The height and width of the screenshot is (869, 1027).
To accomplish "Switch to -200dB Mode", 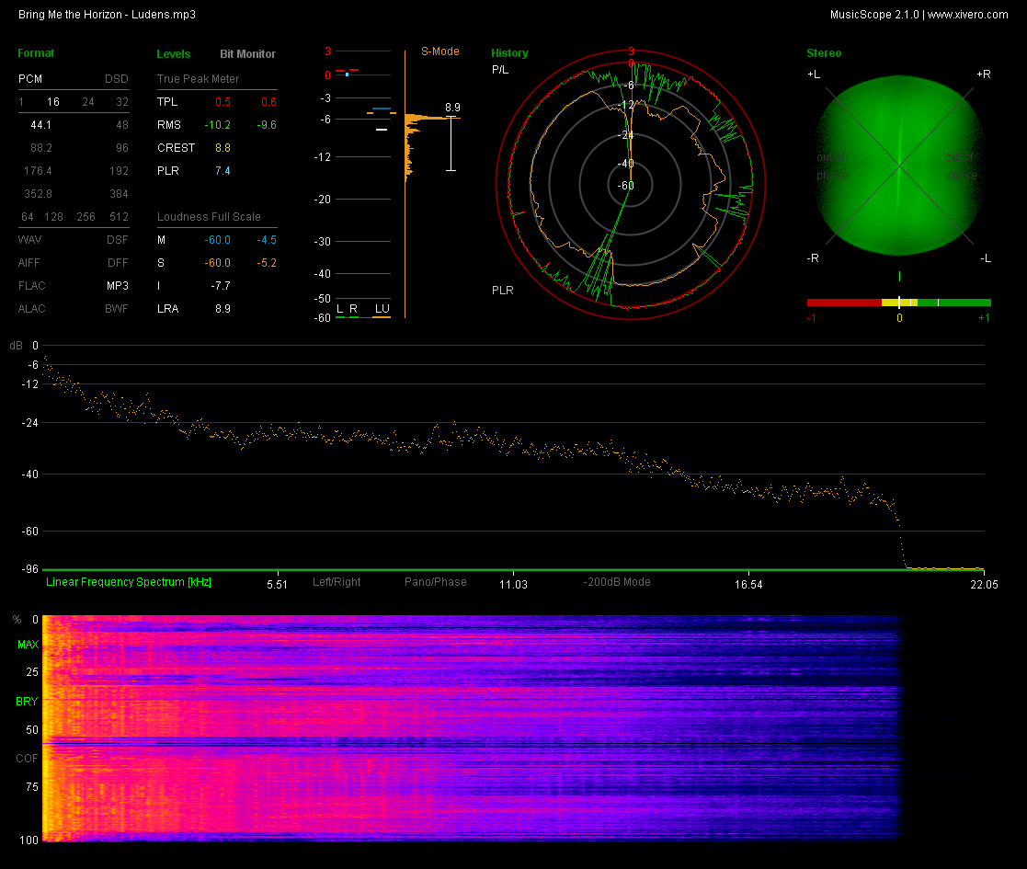I will coord(617,581).
